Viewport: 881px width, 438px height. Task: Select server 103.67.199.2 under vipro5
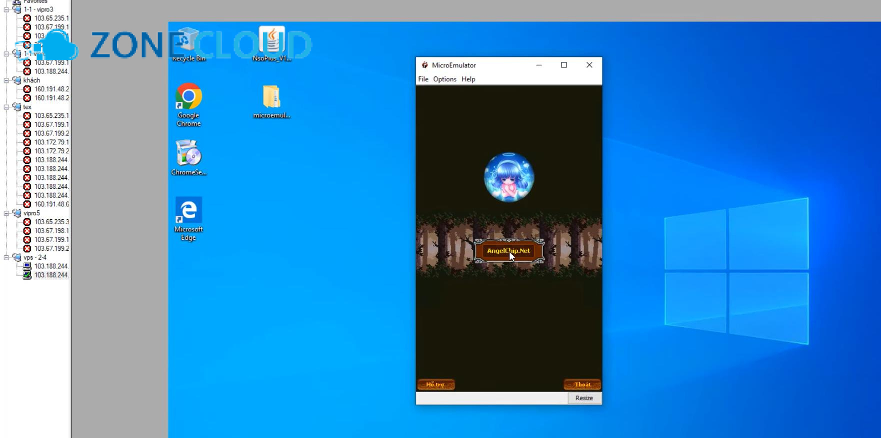tap(51, 248)
